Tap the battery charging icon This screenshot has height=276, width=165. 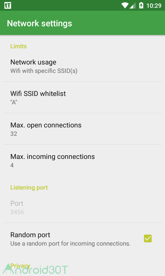(141, 6)
